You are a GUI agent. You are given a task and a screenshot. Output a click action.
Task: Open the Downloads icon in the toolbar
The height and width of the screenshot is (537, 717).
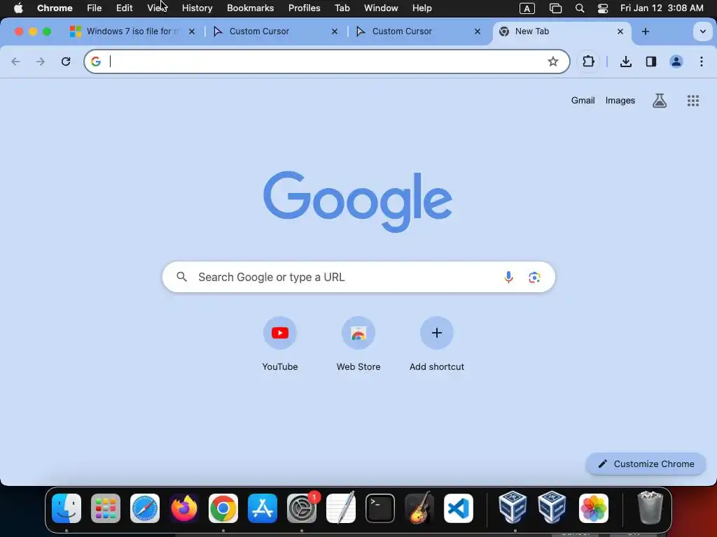pyautogui.click(x=625, y=62)
